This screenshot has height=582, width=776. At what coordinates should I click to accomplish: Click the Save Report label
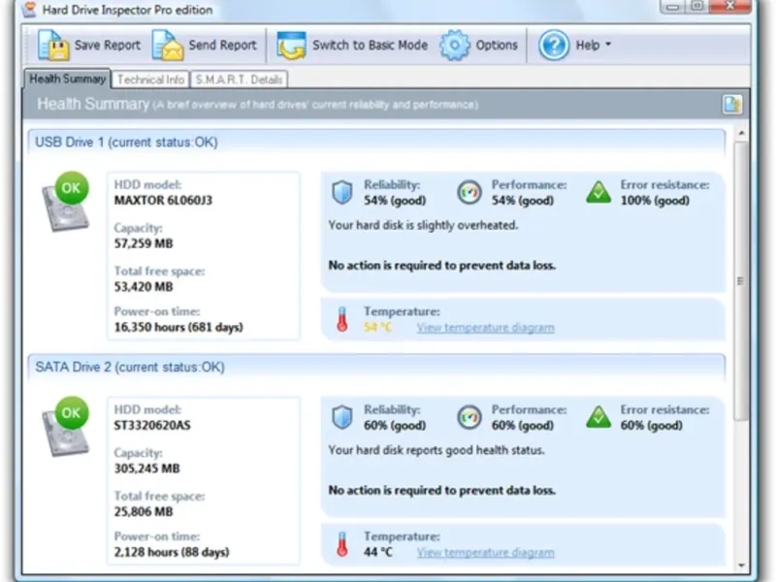(108, 45)
